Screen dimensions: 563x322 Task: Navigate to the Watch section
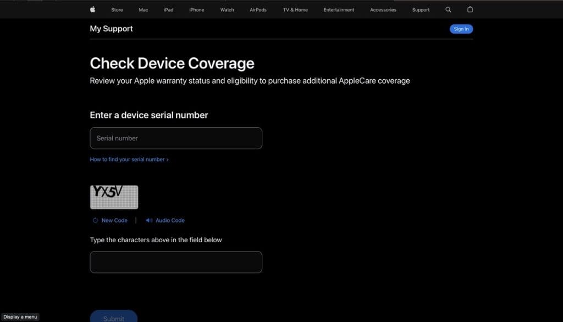click(227, 10)
